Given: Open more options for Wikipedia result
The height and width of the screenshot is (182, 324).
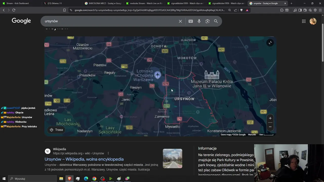Looking at the screenshot, I should (108, 153).
